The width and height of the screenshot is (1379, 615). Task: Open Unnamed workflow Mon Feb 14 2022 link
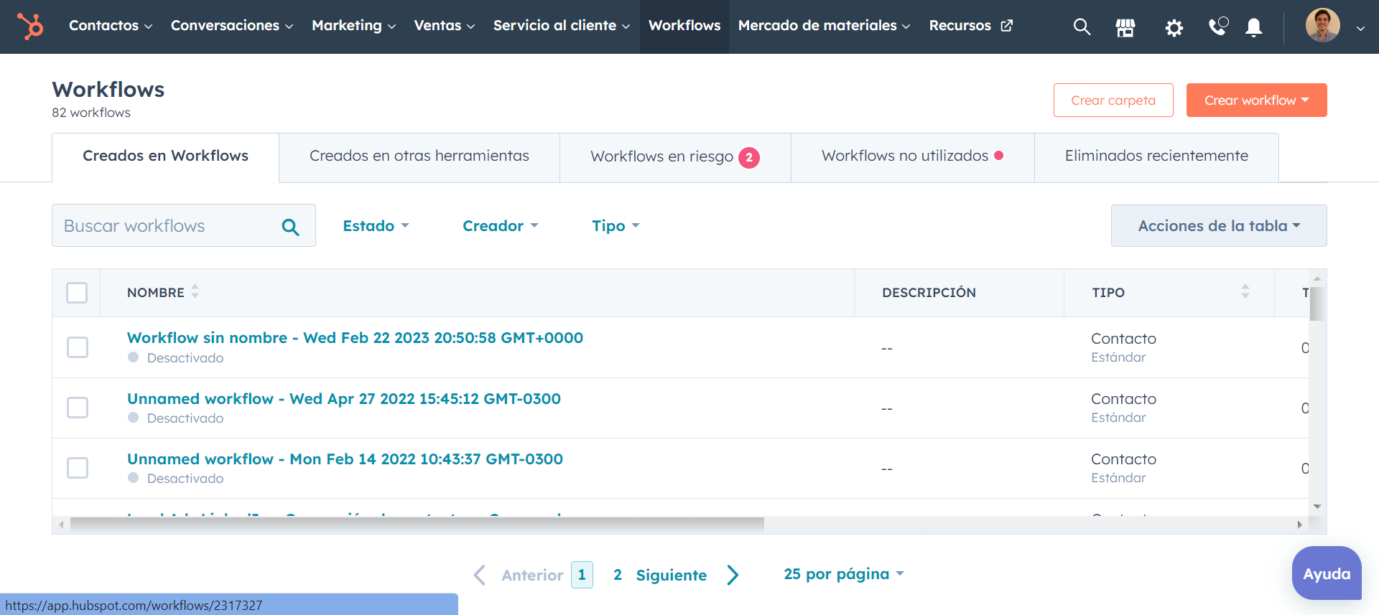point(345,459)
